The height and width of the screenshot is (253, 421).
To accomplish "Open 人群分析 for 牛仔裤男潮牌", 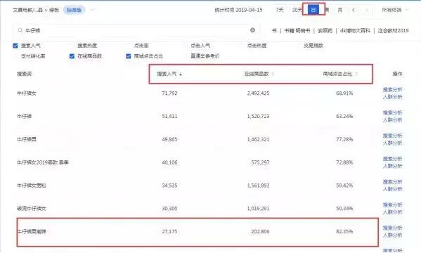I will 392,235.
